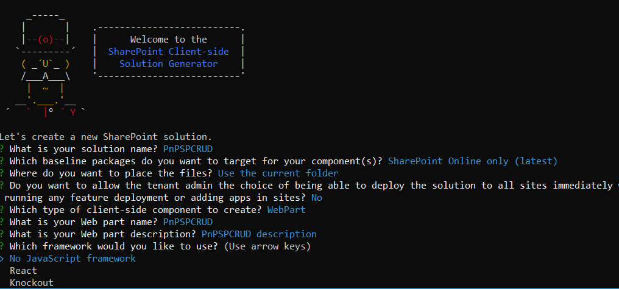The height and width of the screenshot is (289, 619).
Task: Click 'What is your Web part description?' prompt
Action: [x=102, y=234]
